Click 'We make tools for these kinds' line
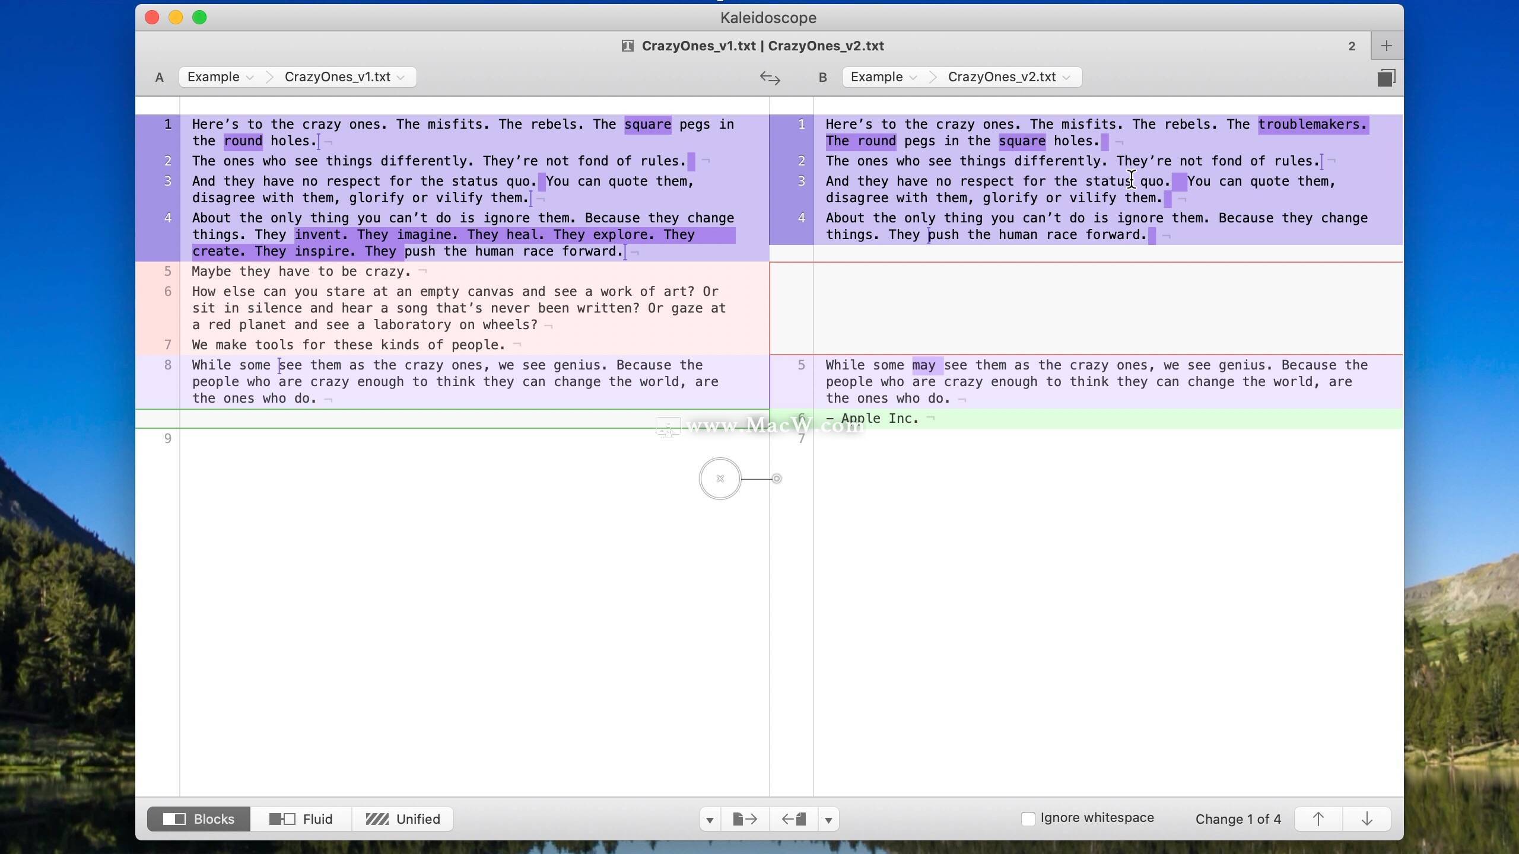1519x854 pixels. [348, 345]
